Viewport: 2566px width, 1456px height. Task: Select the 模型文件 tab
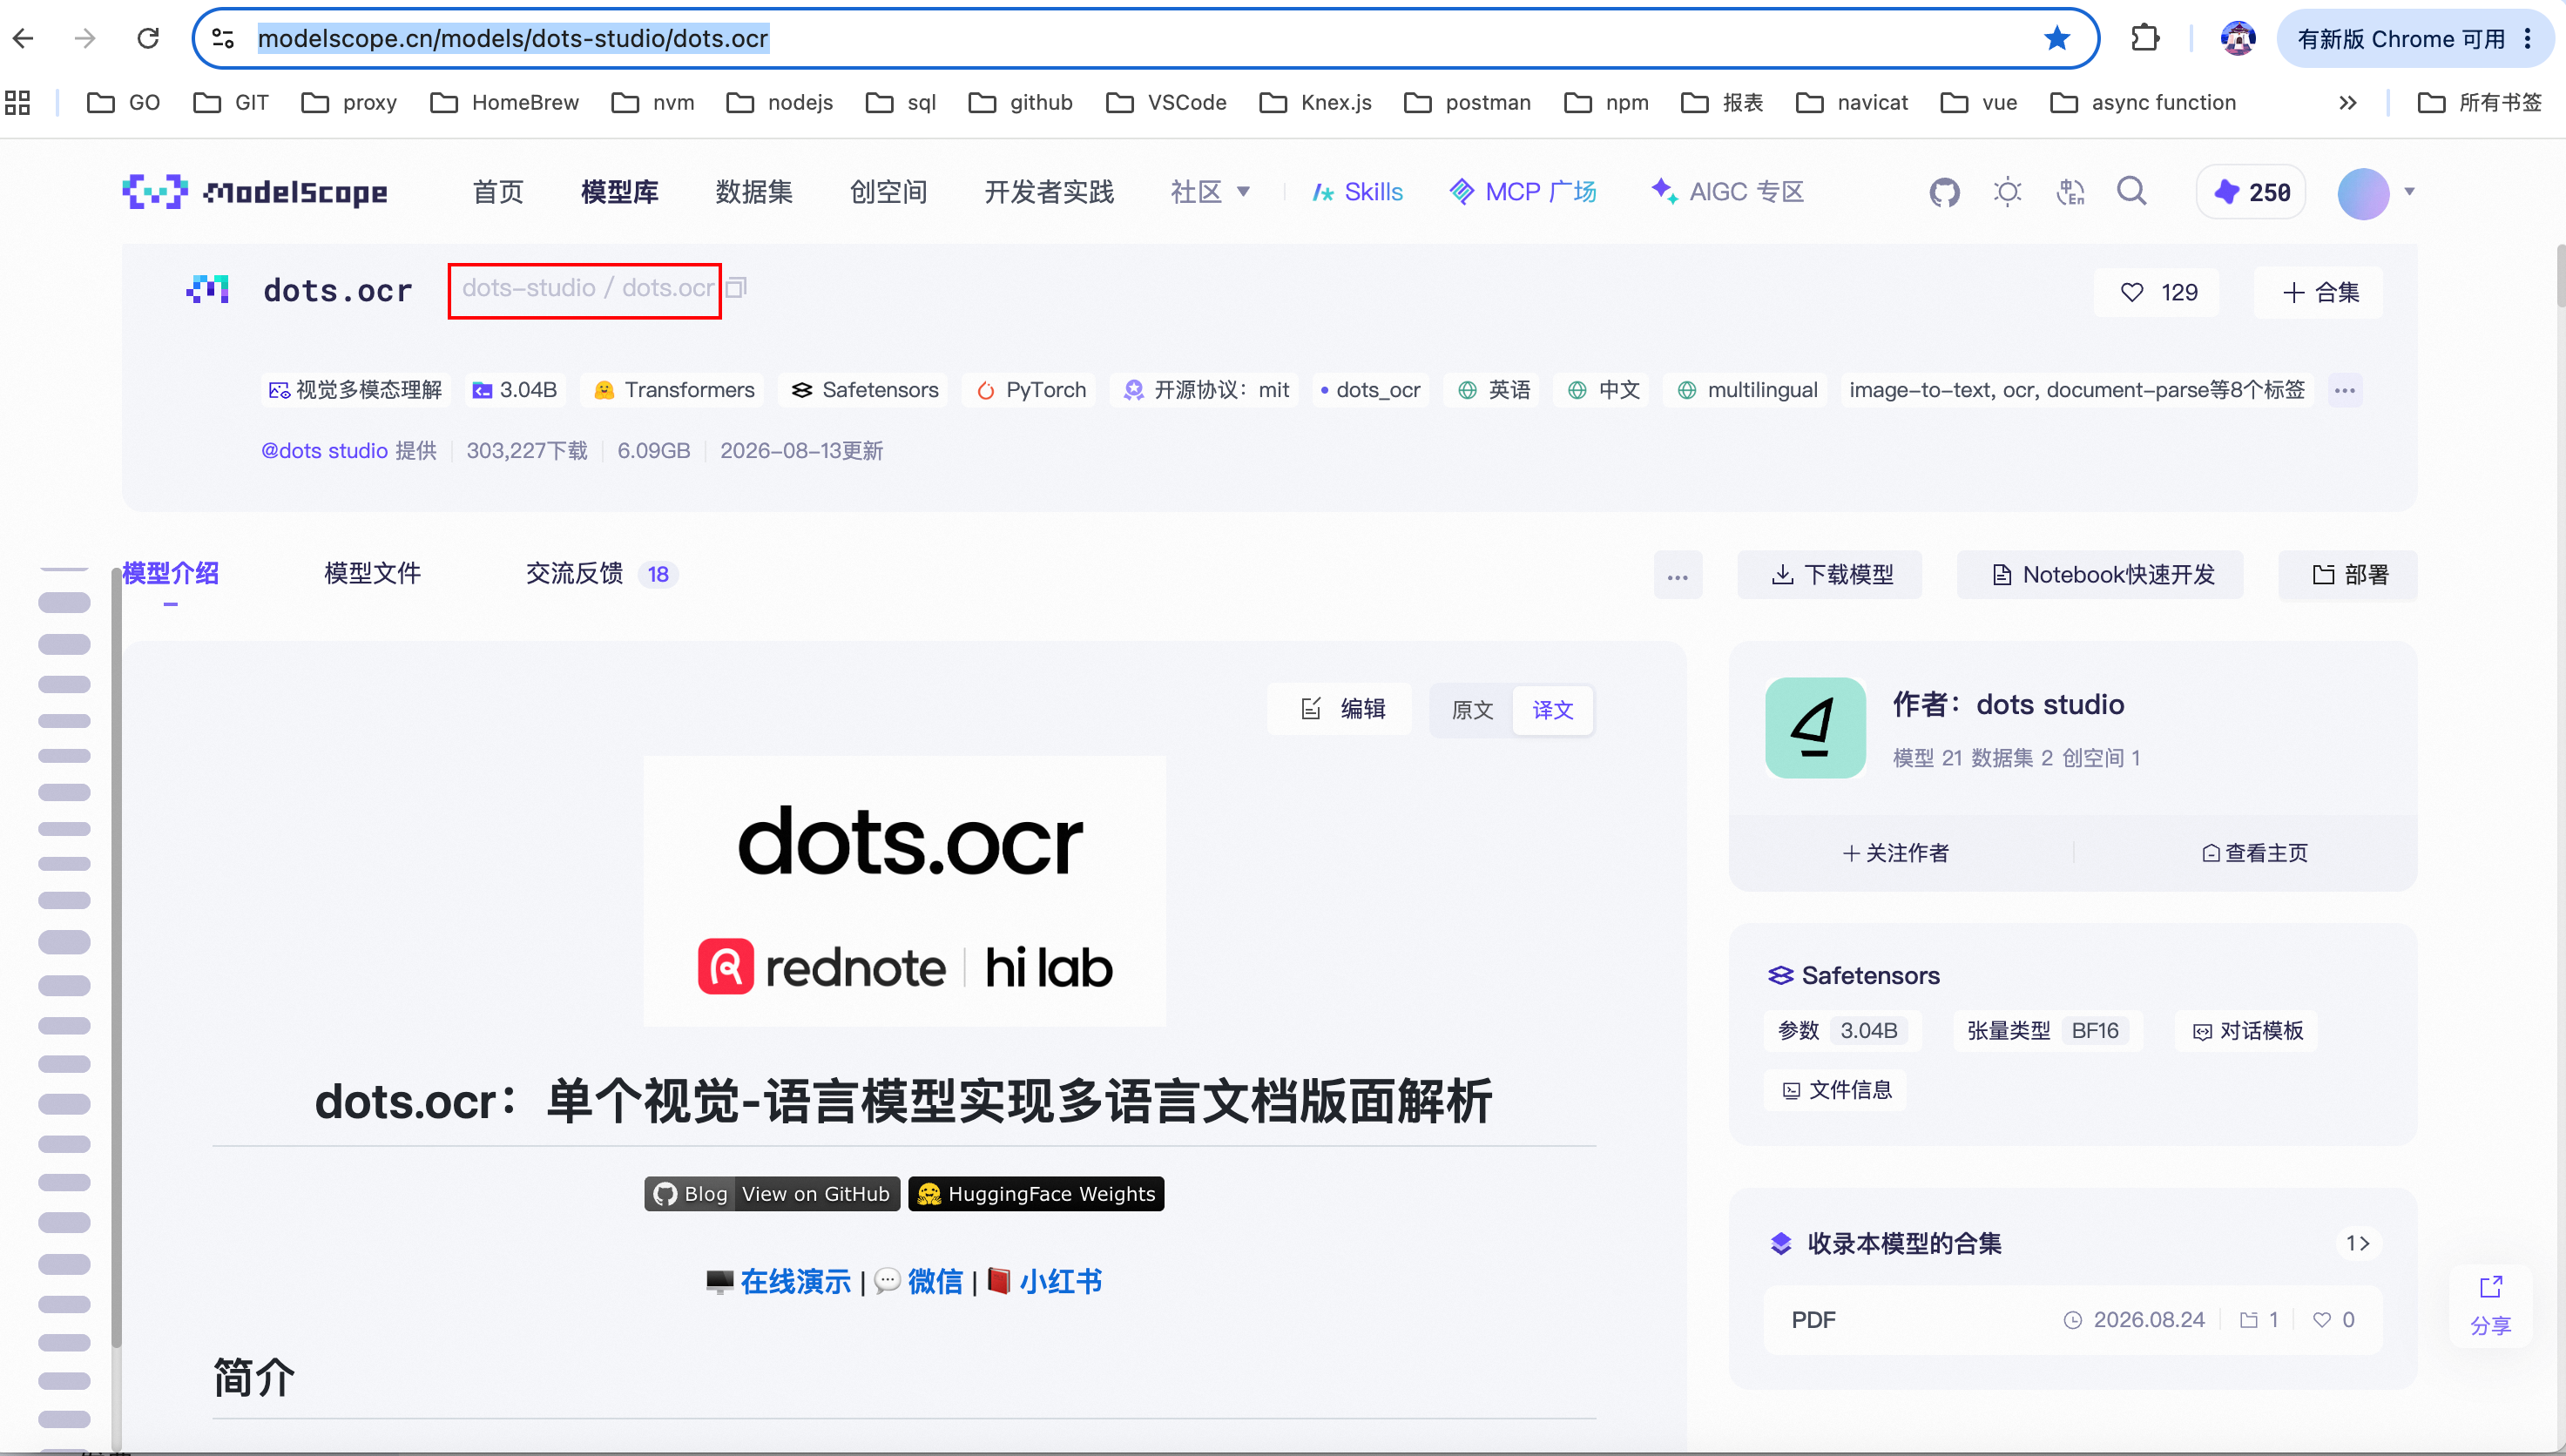[x=372, y=574]
